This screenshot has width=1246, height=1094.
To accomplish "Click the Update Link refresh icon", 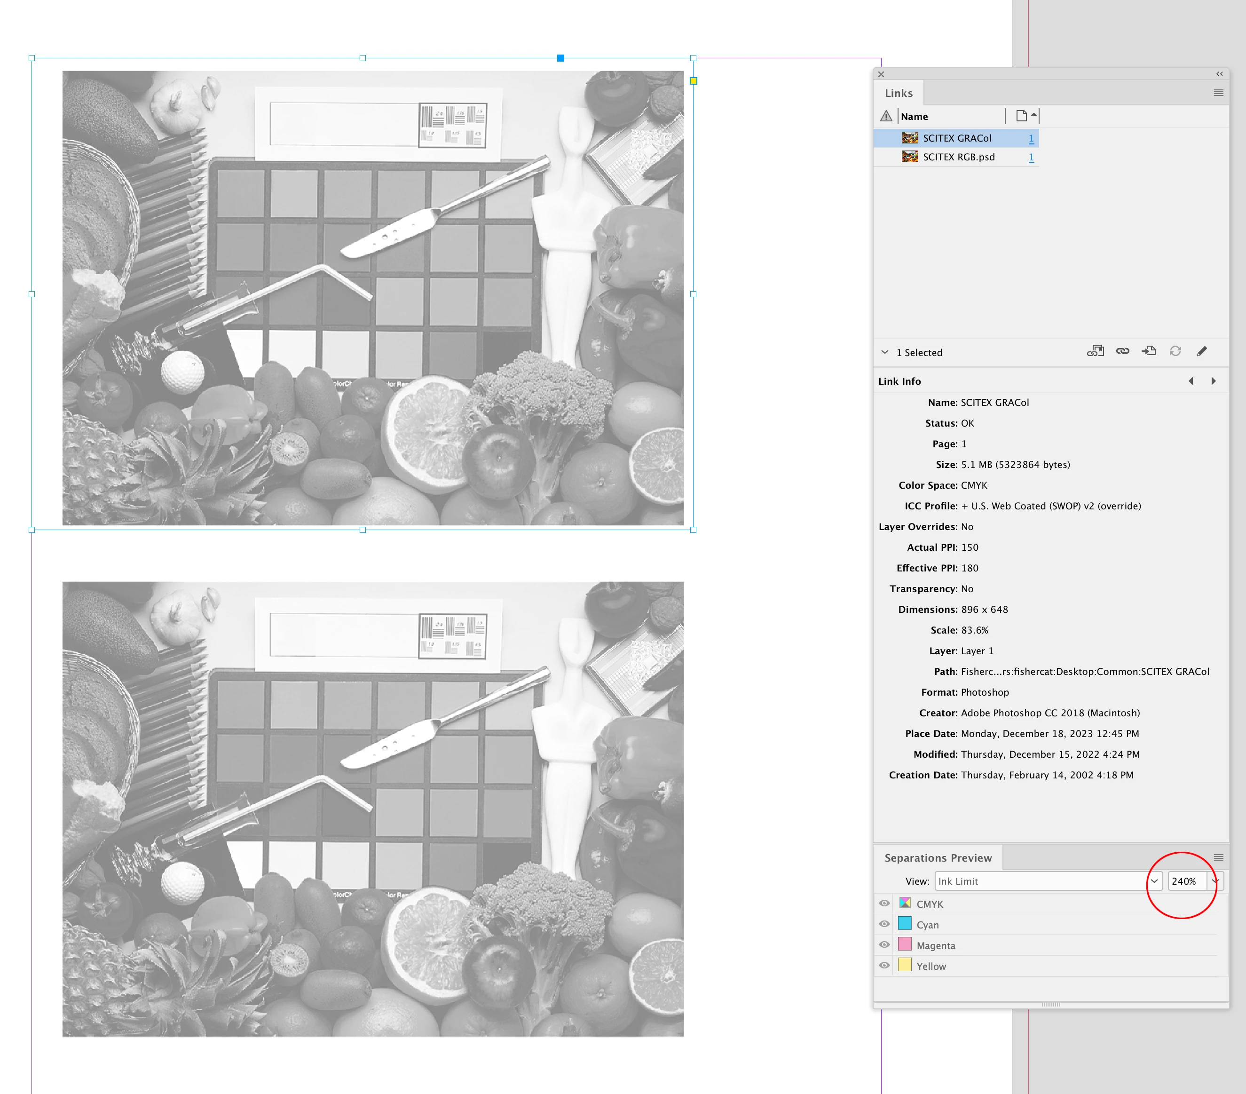I will click(1175, 351).
